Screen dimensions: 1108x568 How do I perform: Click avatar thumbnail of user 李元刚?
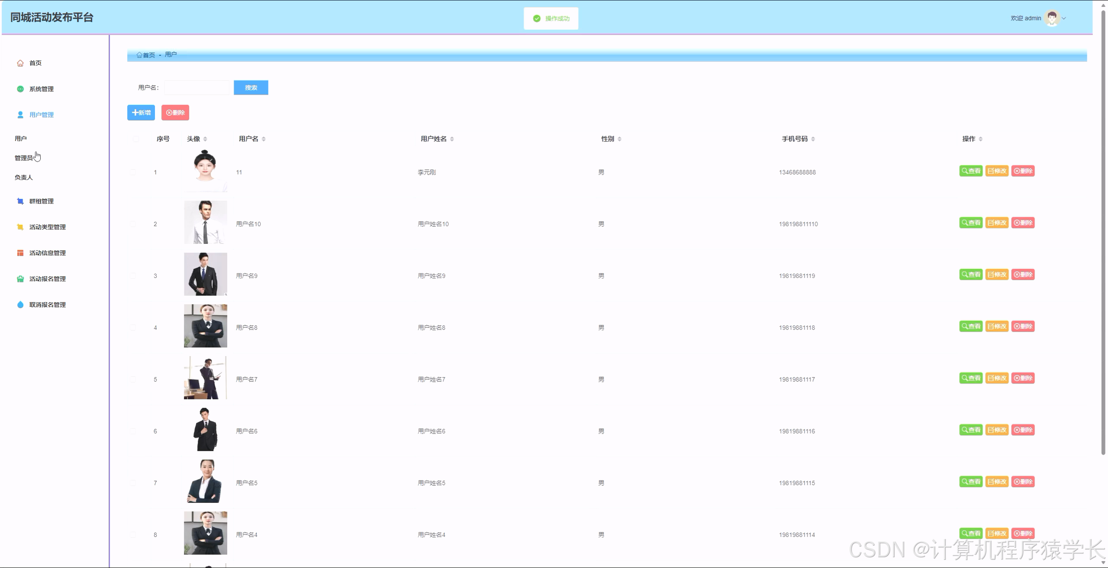[x=206, y=170]
